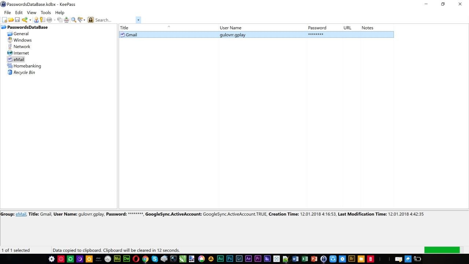Open Lightroom from the taskbar
This screenshot has width=469, height=264.
click(x=239, y=259)
